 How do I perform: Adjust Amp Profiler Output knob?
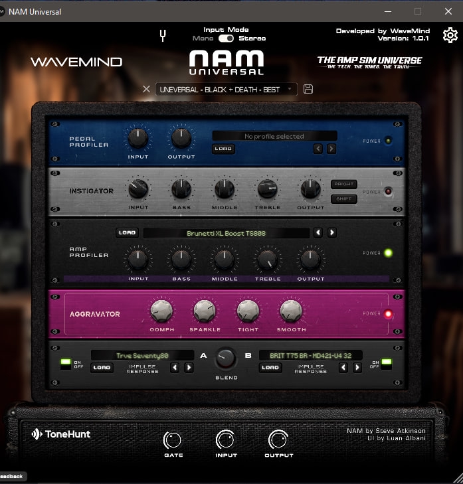point(311,260)
